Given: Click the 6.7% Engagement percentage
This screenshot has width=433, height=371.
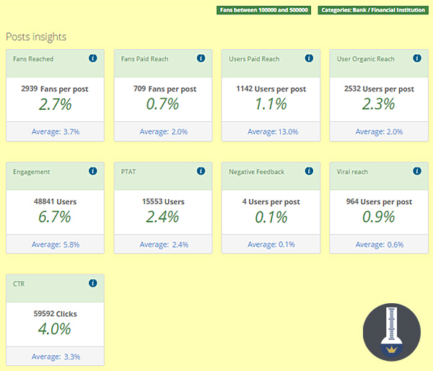Looking at the screenshot, I should coord(55,217).
